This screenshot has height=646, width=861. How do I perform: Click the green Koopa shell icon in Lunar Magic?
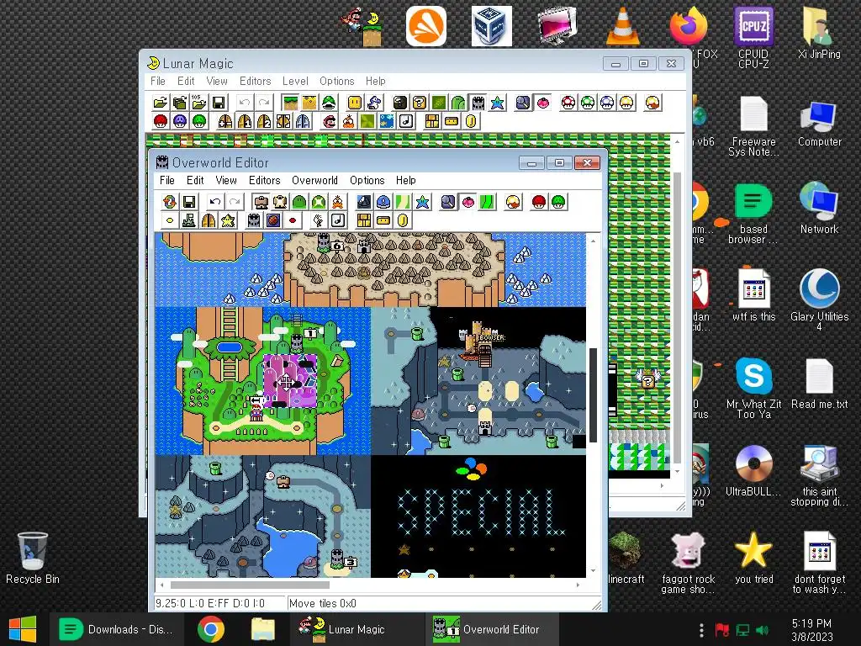click(329, 103)
